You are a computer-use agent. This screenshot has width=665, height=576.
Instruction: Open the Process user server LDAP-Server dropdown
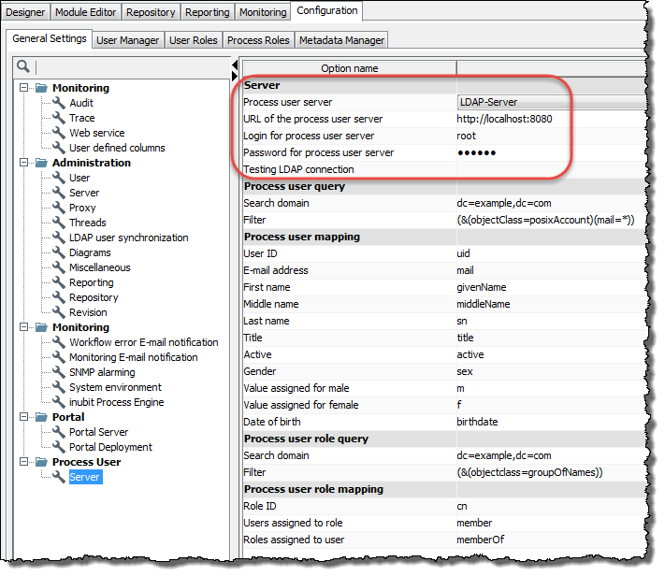pyautogui.click(x=552, y=102)
